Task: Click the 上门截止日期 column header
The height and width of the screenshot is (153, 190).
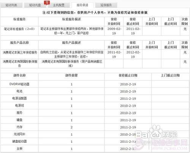Action: coord(170,75)
